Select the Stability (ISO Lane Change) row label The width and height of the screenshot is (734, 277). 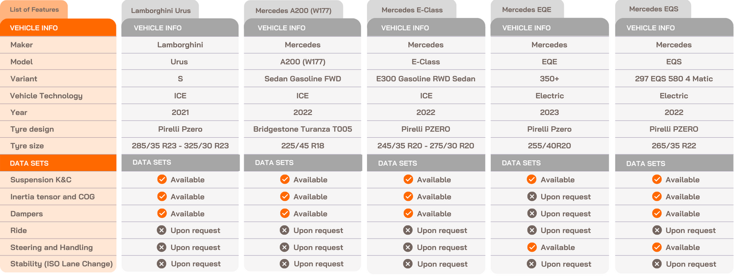61,264
